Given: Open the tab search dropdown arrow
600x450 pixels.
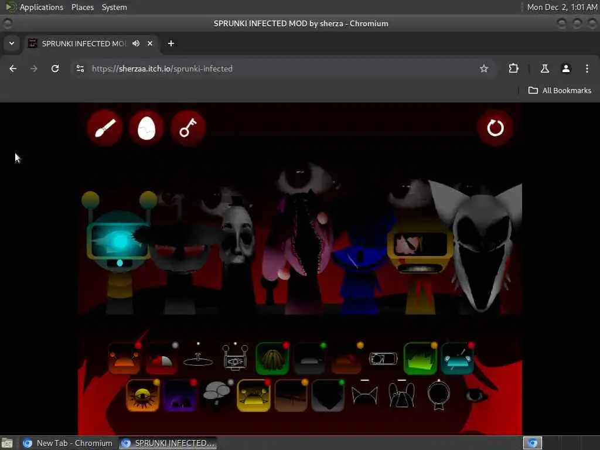Looking at the screenshot, I should pyautogui.click(x=12, y=43).
